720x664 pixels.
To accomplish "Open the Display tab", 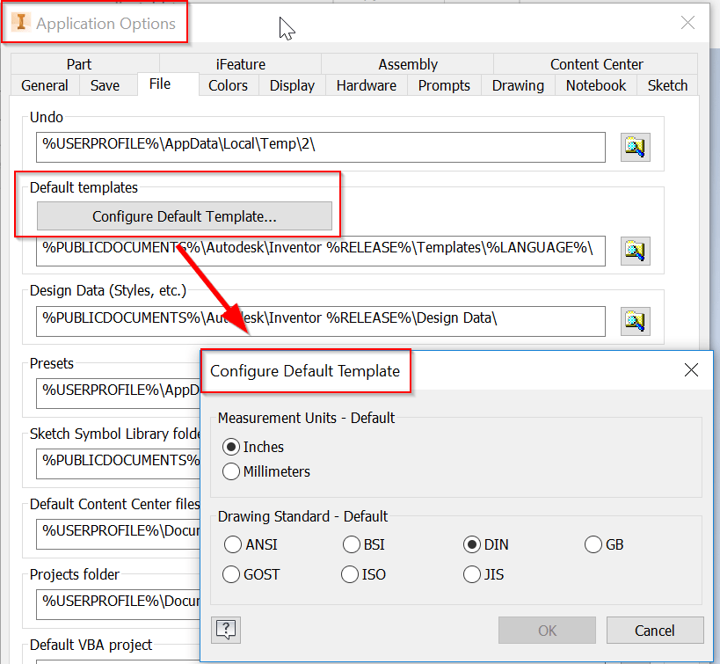I will pyautogui.click(x=292, y=85).
